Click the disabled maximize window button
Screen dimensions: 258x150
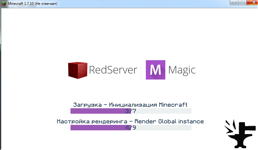coord(243,2)
